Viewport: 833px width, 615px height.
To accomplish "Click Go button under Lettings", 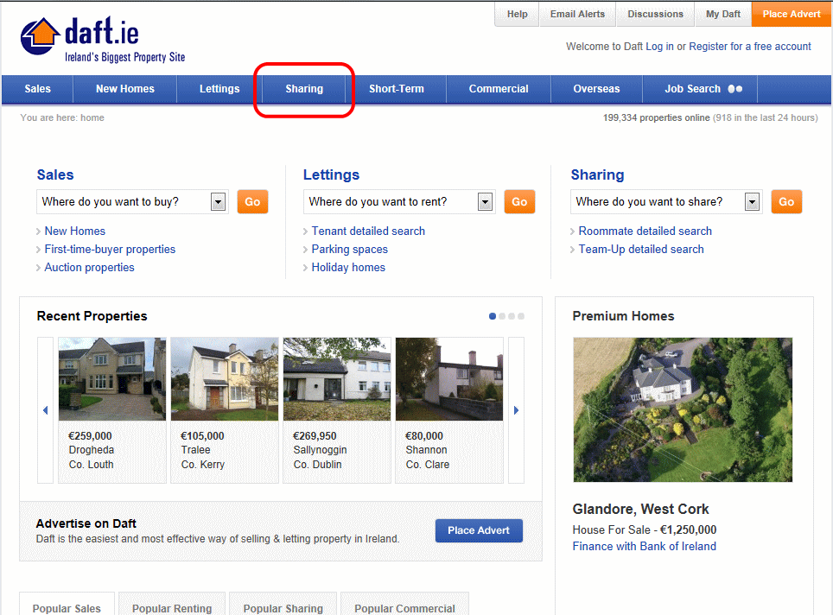I will tap(519, 202).
